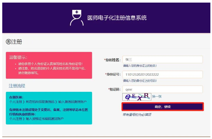Click the doctor logo icon in header

[x=76, y=17]
